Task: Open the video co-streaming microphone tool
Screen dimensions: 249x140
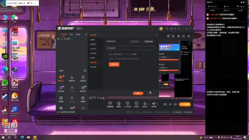Action: click(61, 89)
